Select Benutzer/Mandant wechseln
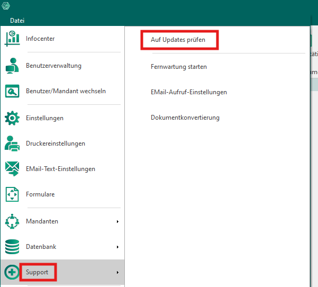 coord(66,91)
